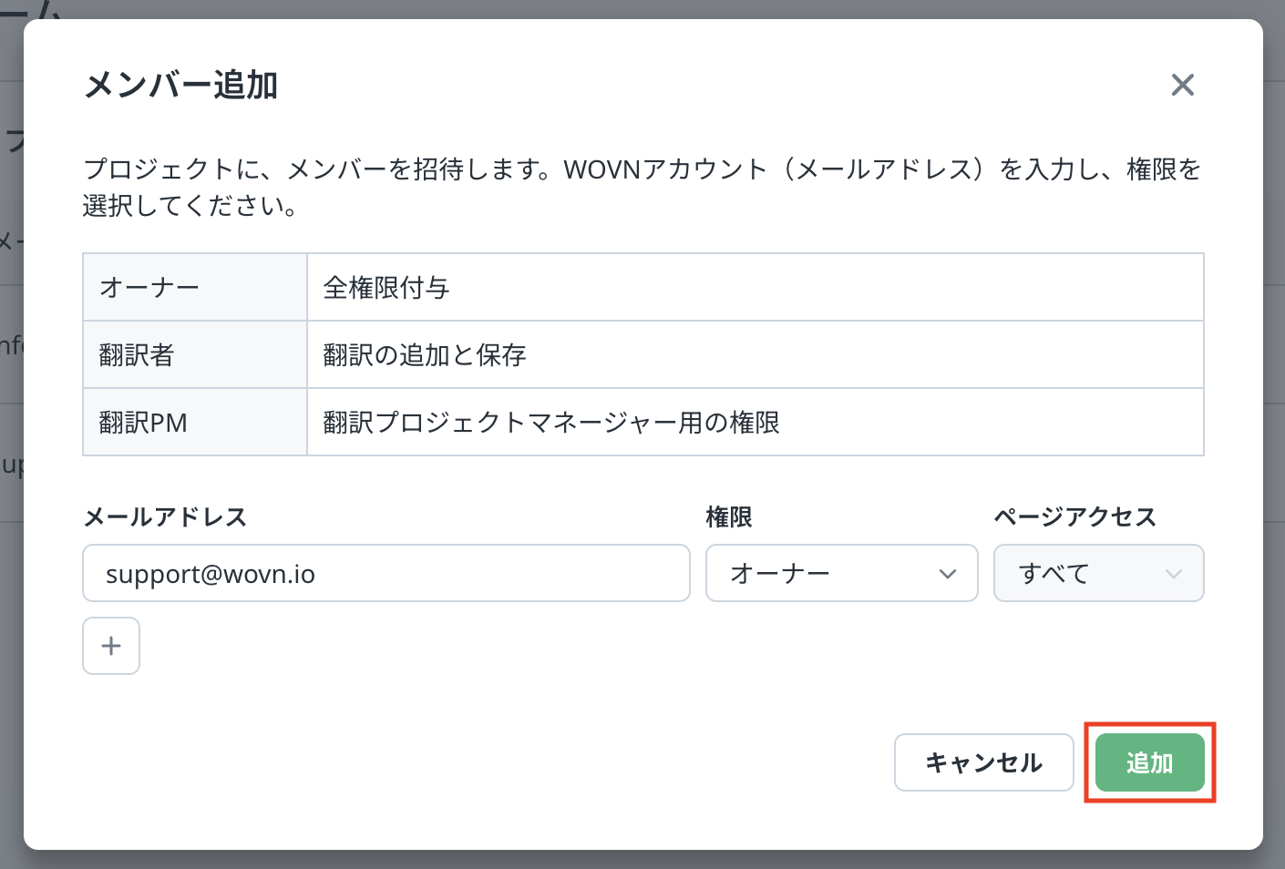Close the メンバー追加 dialog with the X icon
The height and width of the screenshot is (869, 1285).
[1182, 85]
